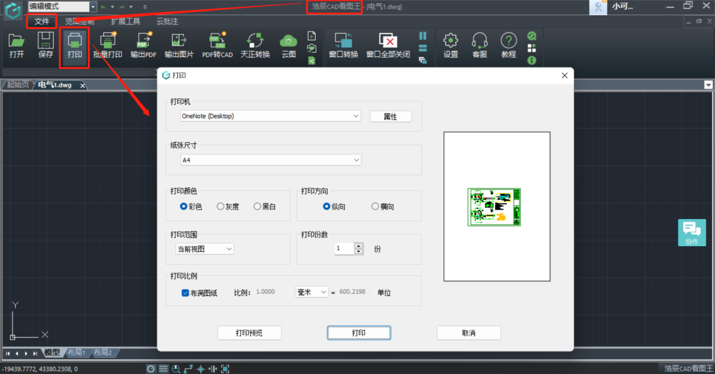
Task: Click the full-screen extents status bar icon
Action: coord(225,369)
